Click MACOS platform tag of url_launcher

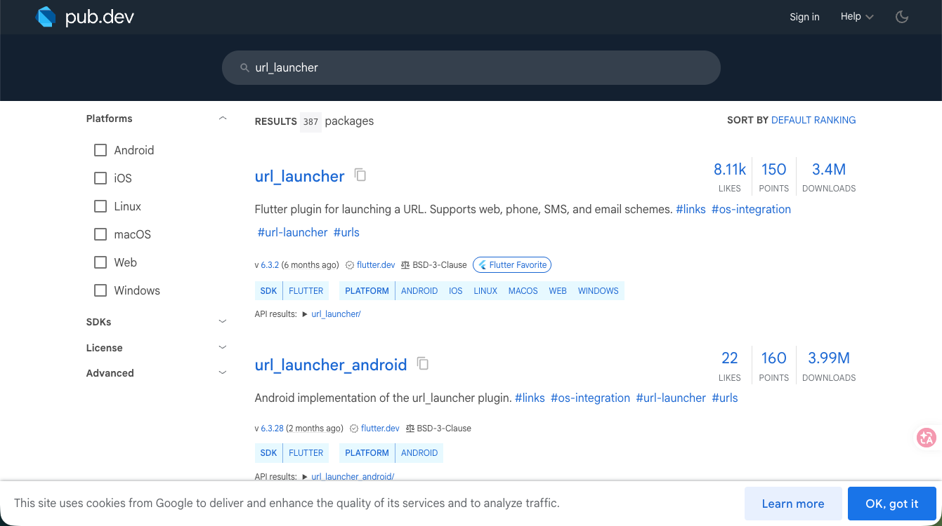tap(523, 291)
